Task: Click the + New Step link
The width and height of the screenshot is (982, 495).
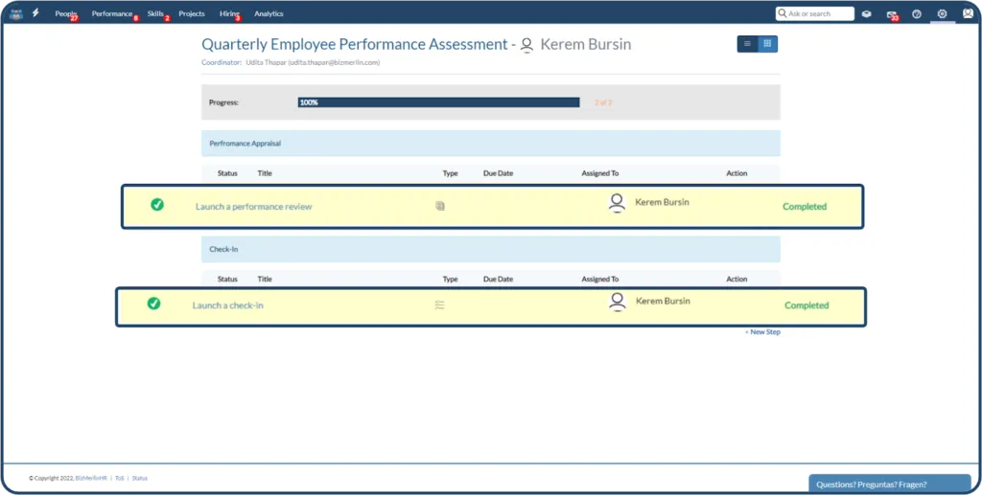Action: (x=762, y=332)
